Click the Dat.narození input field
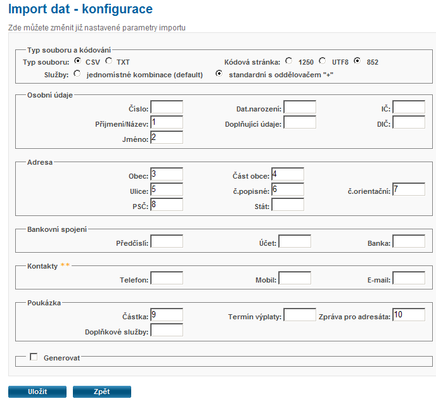The width and height of the screenshot is (436, 401). [300, 107]
